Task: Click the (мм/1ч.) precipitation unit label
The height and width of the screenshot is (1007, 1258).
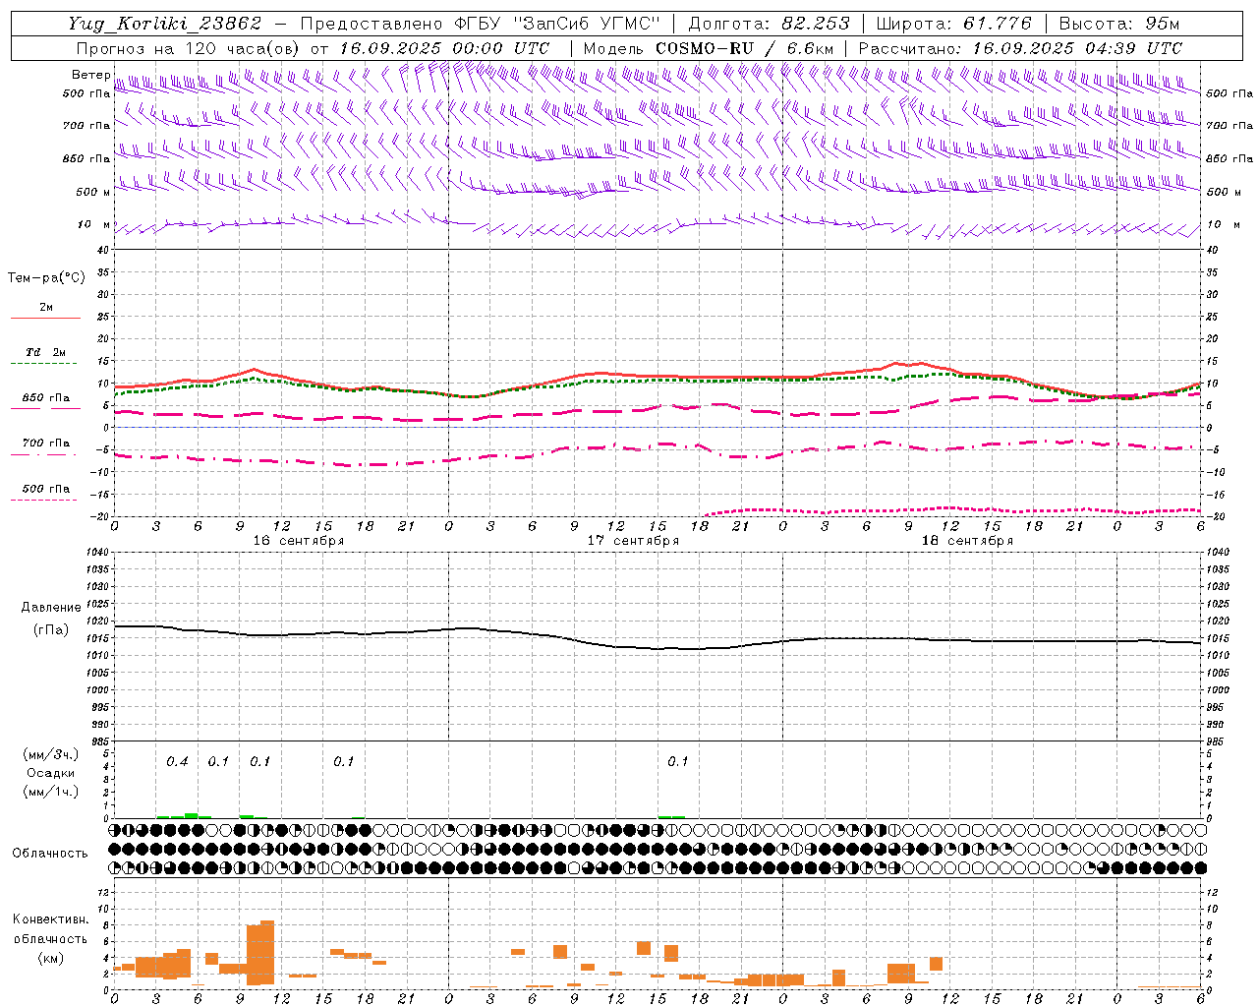Action: click(51, 792)
